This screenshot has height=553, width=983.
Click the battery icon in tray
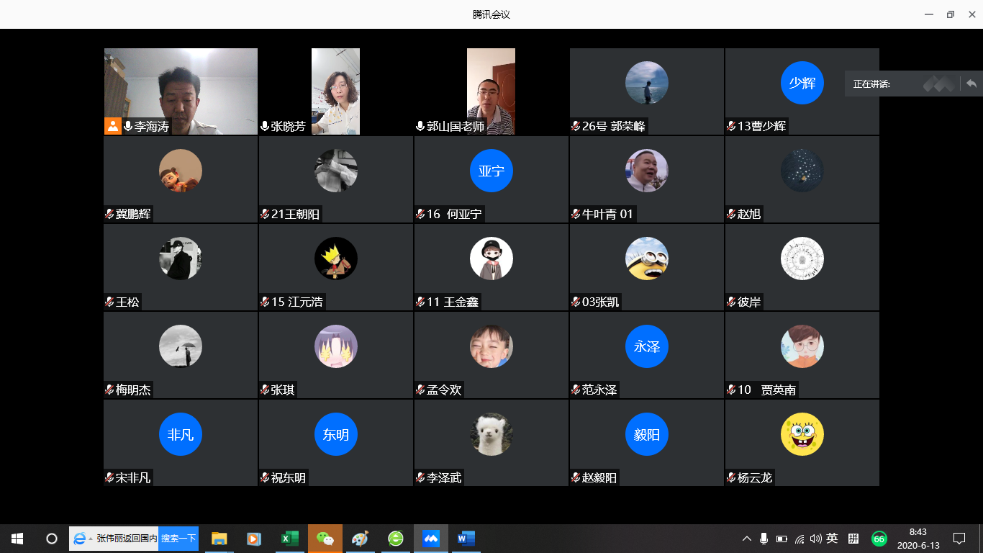[x=782, y=539]
